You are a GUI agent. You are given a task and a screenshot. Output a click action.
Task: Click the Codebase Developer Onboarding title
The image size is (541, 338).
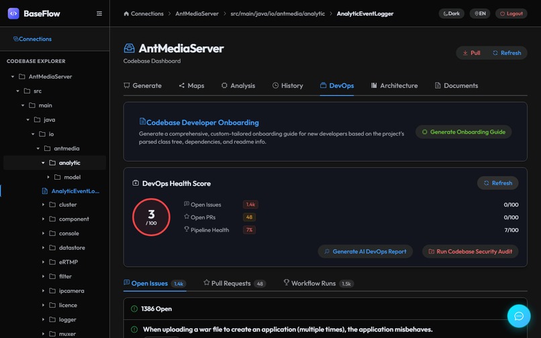click(203, 123)
